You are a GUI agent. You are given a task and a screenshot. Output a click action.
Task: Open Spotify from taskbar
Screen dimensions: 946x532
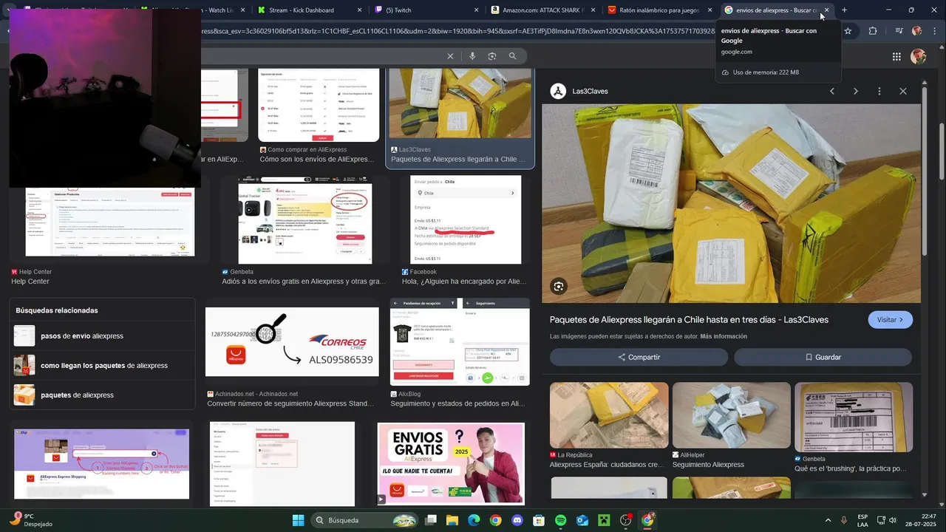pos(560,520)
